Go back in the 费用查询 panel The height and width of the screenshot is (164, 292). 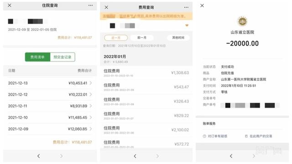point(135,156)
